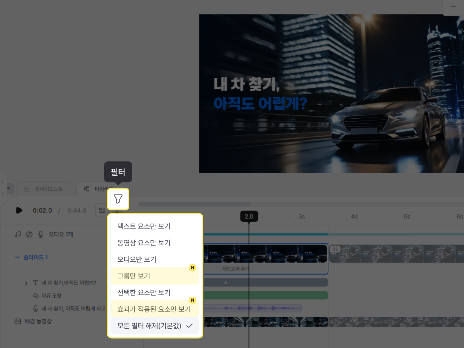Click the 배경 동영상 clapperboard icon
Image resolution: width=464 pixels, height=348 pixels.
click(18, 321)
